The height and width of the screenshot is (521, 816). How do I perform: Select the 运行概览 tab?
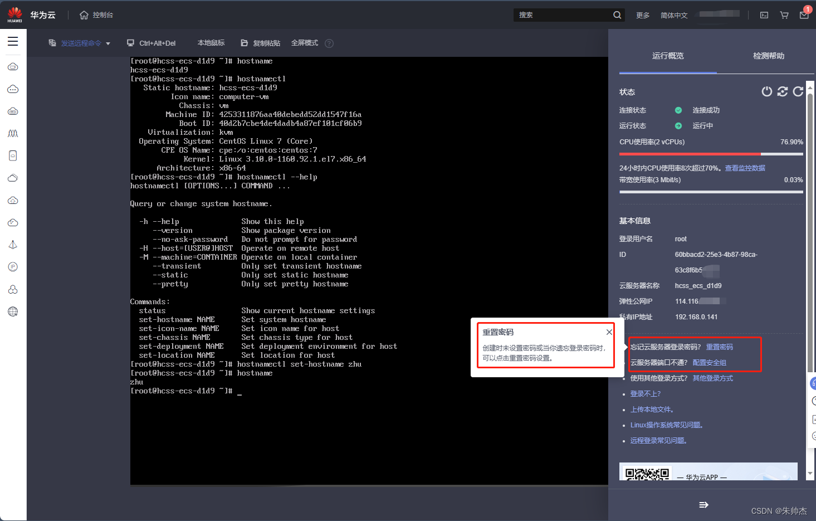668,56
